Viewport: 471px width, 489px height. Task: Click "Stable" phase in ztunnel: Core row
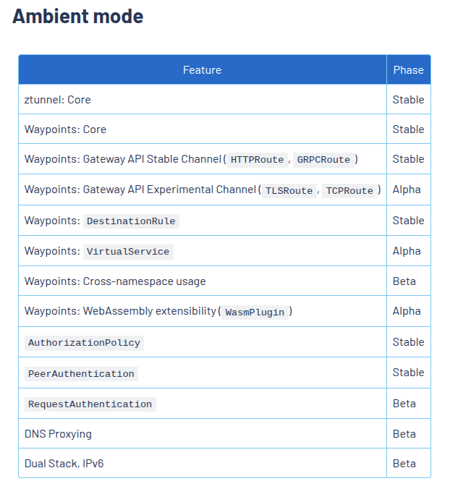point(408,100)
